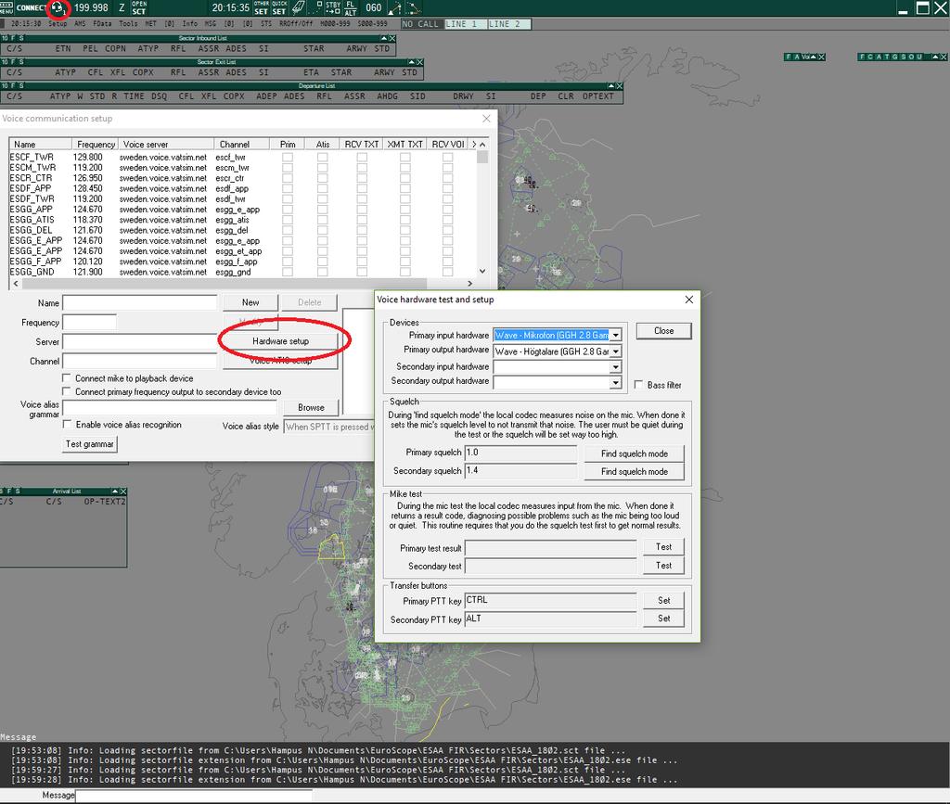The width and height of the screenshot is (950, 804).
Task: Select the LINE 1 call tab
Action: tap(466, 24)
